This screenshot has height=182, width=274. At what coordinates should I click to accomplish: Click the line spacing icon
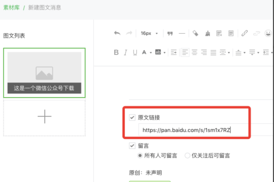(266, 52)
